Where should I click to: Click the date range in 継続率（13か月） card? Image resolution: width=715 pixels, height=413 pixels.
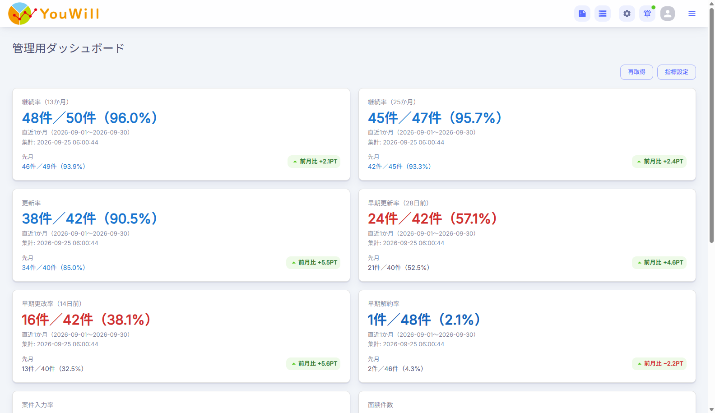(x=76, y=133)
